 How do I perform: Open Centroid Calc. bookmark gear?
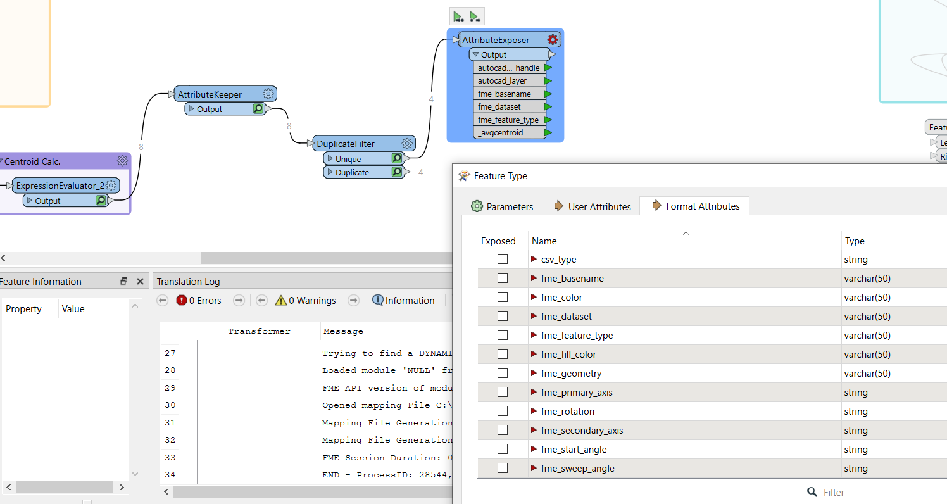pos(122,161)
